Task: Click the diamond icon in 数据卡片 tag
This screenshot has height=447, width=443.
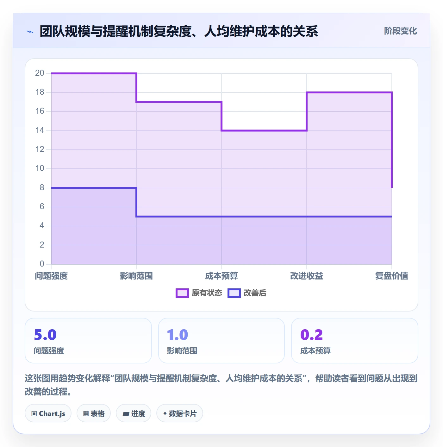Action: (165, 413)
